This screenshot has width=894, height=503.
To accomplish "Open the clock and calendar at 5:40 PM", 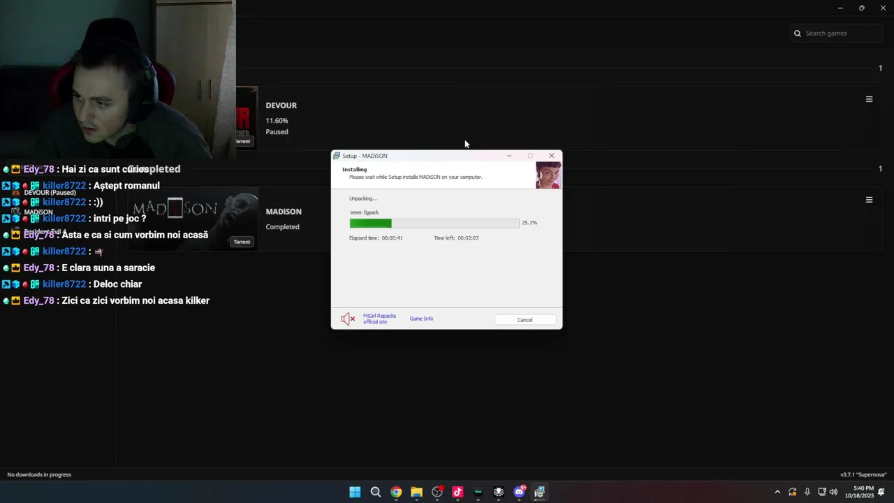I will click(860, 492).
